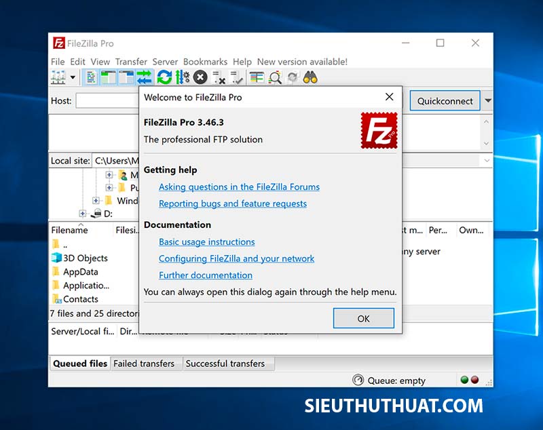Open the Transfer menu

click(131, 62)
